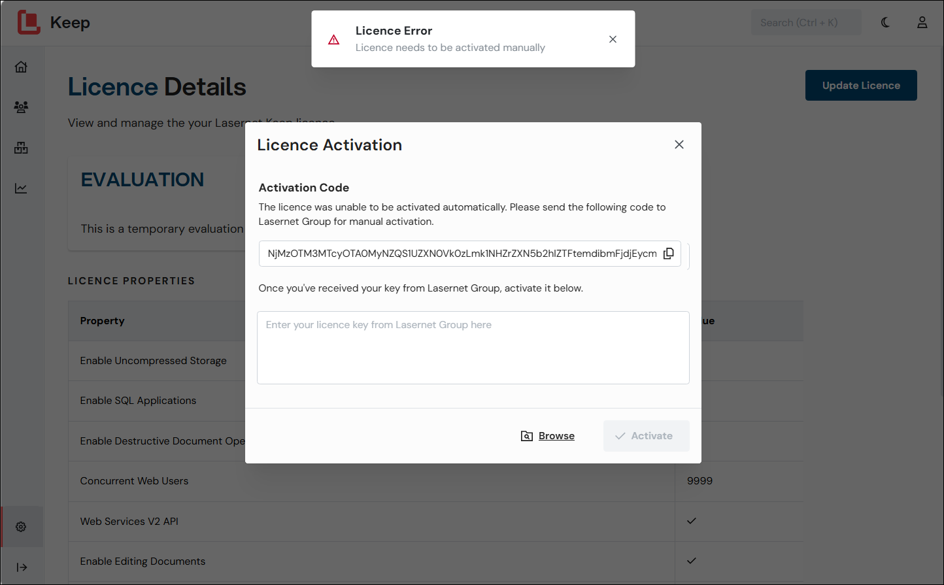Copy the activation code to clipboard

click(x=669, y=254)
